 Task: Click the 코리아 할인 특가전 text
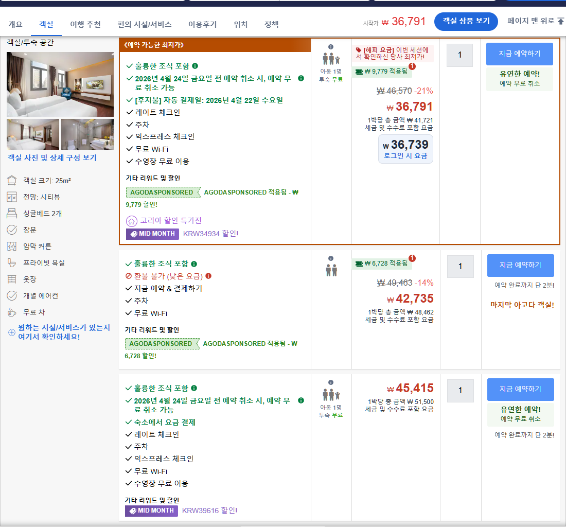(171, 221)
